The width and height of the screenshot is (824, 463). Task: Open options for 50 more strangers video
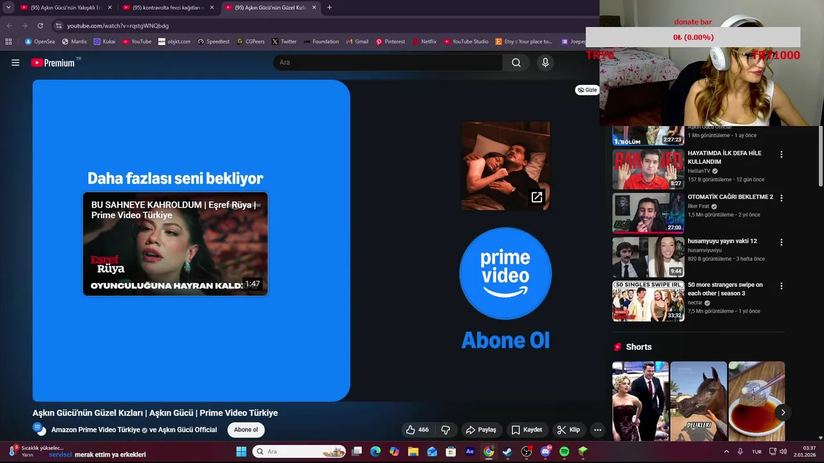pyautogui.click(x=782, y=286)
